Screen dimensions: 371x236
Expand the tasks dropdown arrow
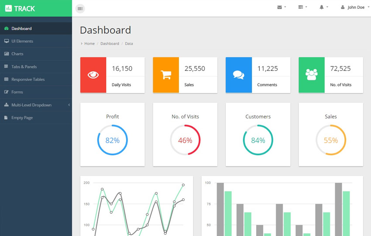pos(306,7)
